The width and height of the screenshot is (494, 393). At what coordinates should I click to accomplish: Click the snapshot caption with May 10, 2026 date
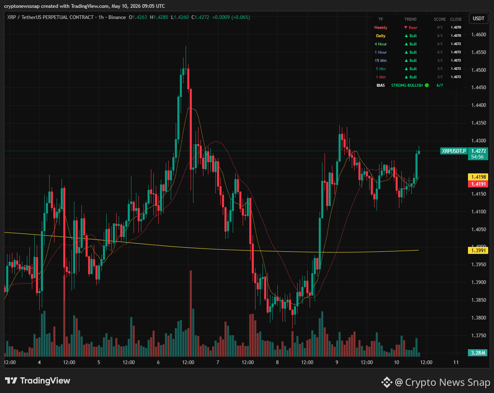tap(84, 6)
